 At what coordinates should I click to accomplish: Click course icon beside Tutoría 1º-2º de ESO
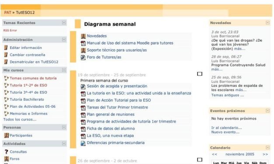[7, 85]
